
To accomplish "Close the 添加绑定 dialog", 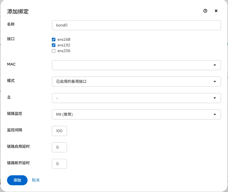I will [216, 11].
